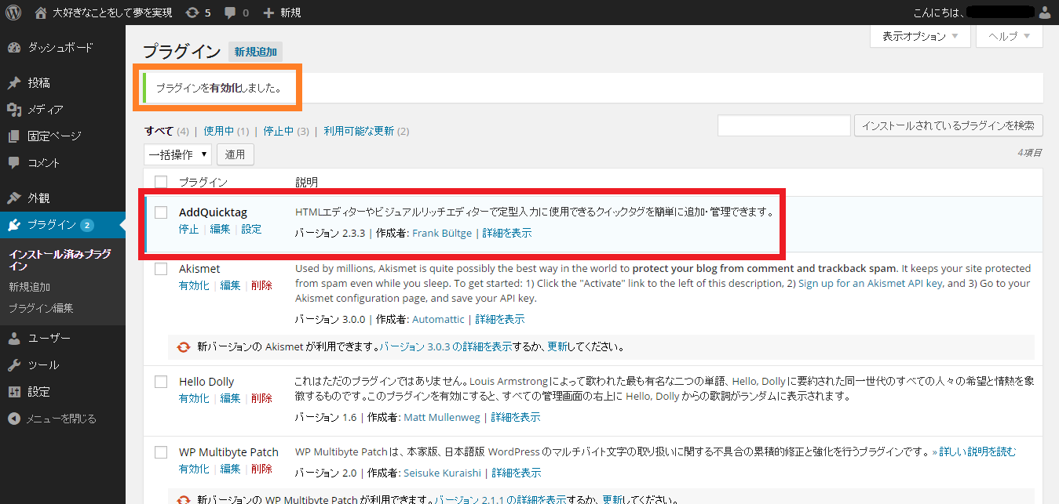This screenshot has height=504, width=1059.
Task: Go to 外観 in the sidebar
Action: pyautogui.click(x=38, y=198)
